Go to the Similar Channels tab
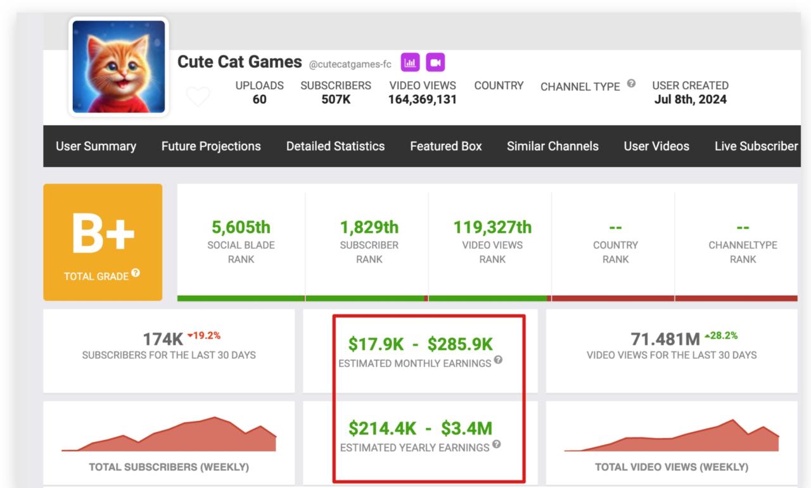The height and width of the screenshot is (488, 811). [552, 146]
